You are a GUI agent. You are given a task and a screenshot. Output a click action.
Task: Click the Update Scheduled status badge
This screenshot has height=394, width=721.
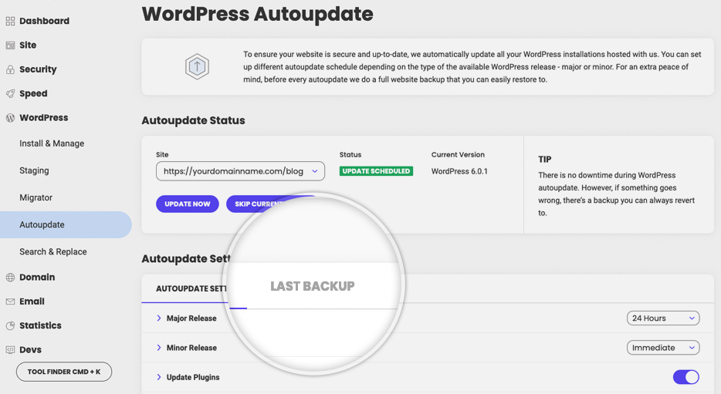[x=376, y=171]
